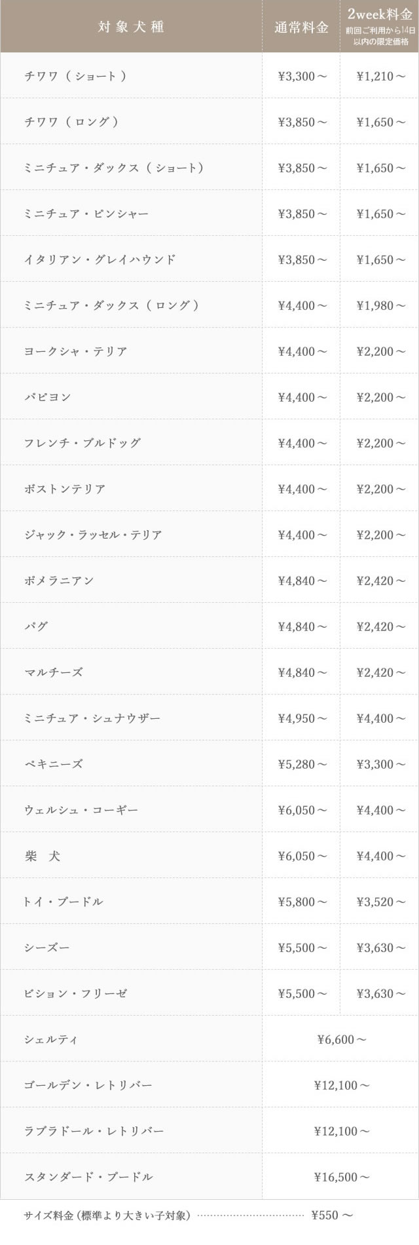This screenshot has width=419, height=1245.
Task: Click the ミニチュア・ピンシャー row label
Action: (86, 214)
